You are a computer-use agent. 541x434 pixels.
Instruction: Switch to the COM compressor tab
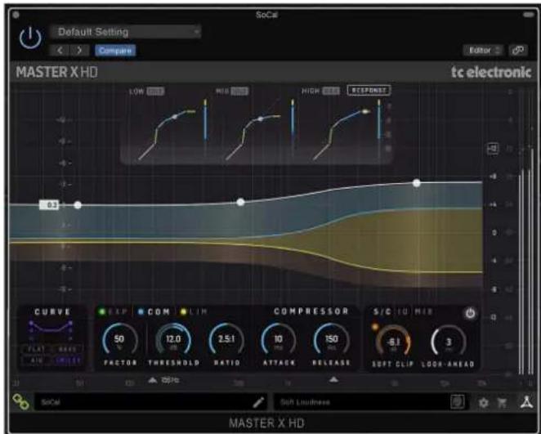(x=154, y=312)
